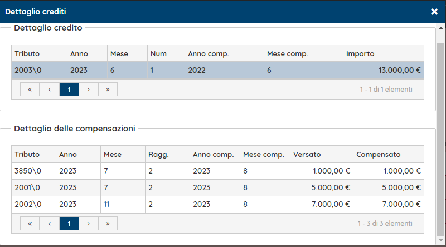Image resolution: width=446 pixels, height=247 pixels.
Task: Select page 1 in credito pager
Action: pyautogui.click(x=69, y=89)
